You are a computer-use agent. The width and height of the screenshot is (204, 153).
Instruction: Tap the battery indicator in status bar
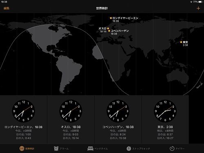(x=200, y=2)
